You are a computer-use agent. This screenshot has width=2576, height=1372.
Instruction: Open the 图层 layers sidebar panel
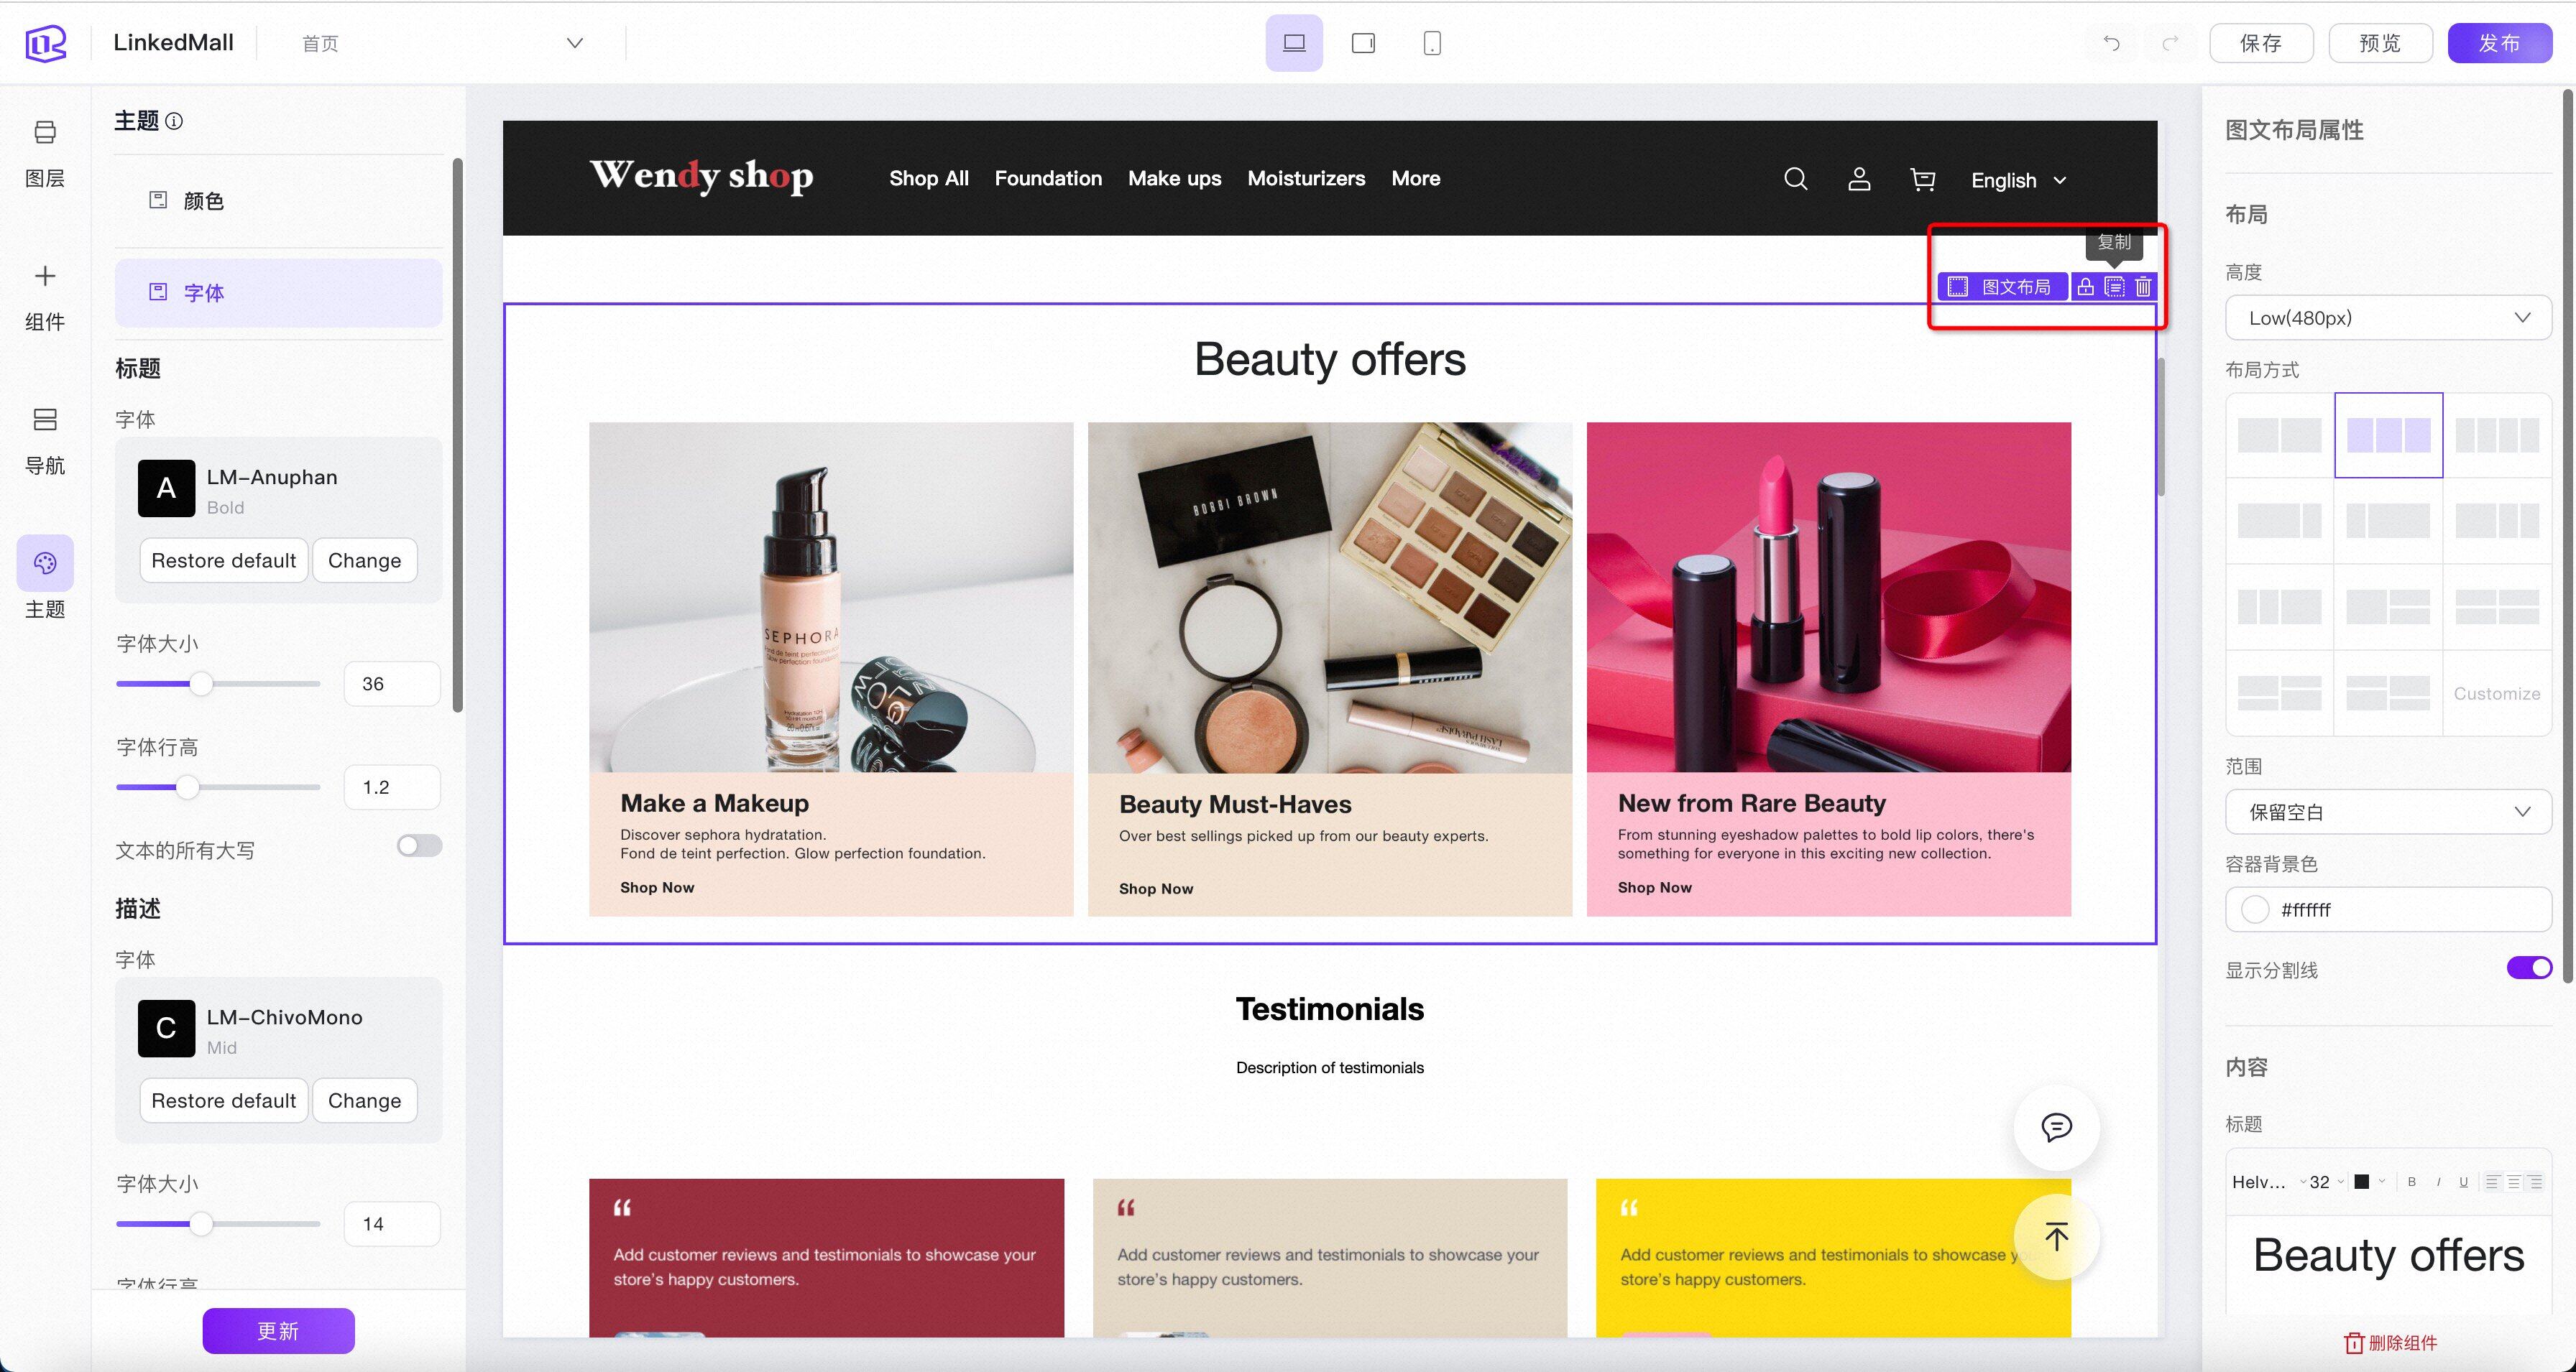tap(45, 152)
